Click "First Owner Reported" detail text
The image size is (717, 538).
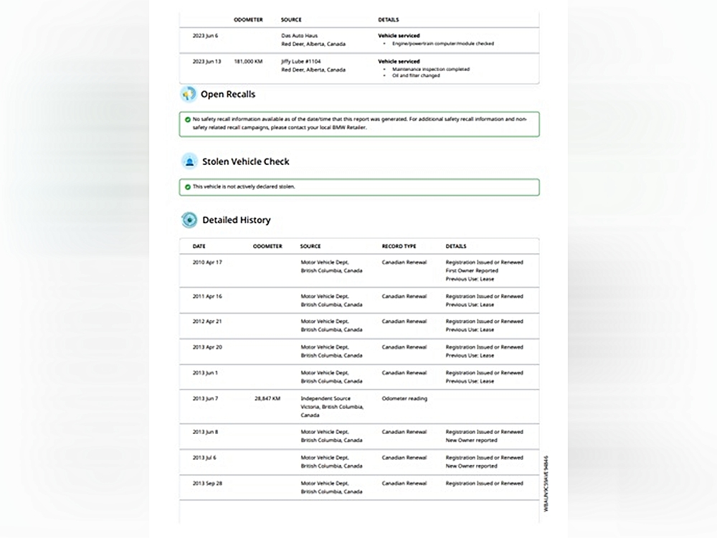pos(472,270)
